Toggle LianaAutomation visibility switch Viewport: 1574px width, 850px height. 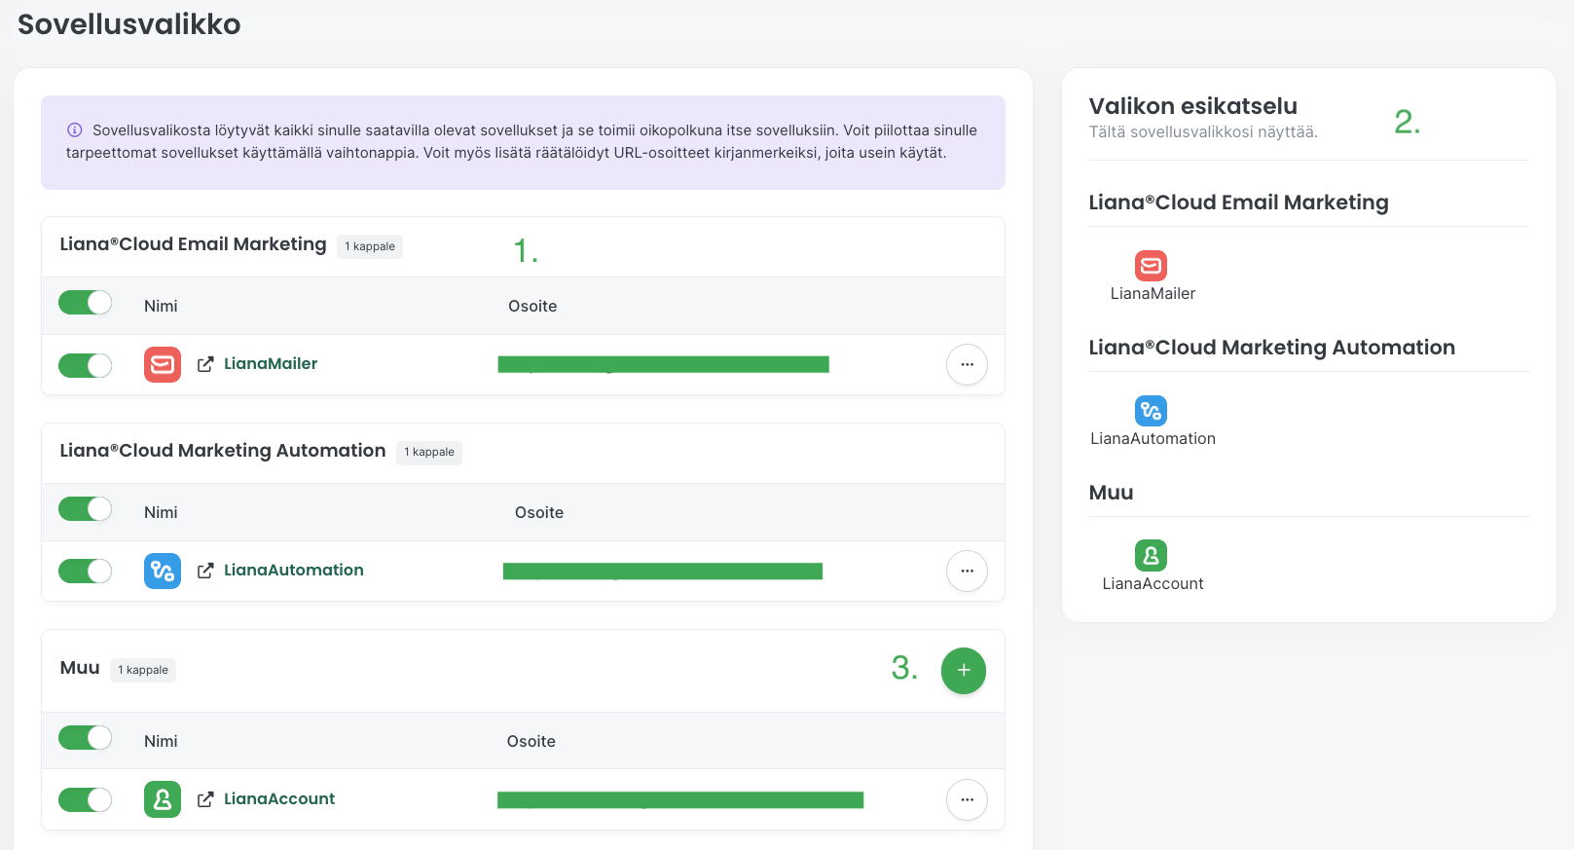(x=86, y=572)
